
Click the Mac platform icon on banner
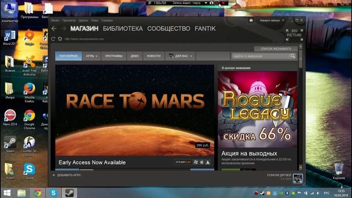pyautogui.click(x=202, y=162)
